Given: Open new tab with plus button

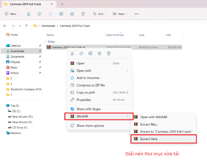Looking at the screenshot, I should coord(62,4).
